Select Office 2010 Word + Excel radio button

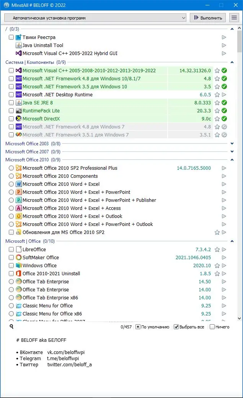tap(11, 184)
